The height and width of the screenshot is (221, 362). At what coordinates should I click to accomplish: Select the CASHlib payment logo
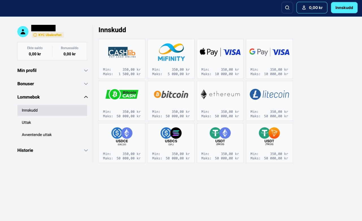(122, 52)
